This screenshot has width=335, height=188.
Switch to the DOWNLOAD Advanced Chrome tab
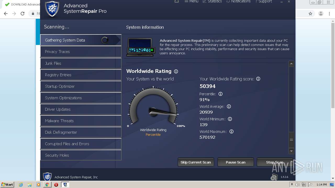tap(22, 4)
